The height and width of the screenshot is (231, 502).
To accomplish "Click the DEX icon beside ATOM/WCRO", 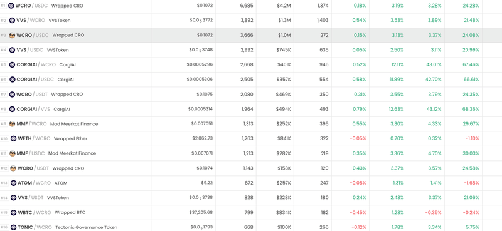I will (13, 183).
